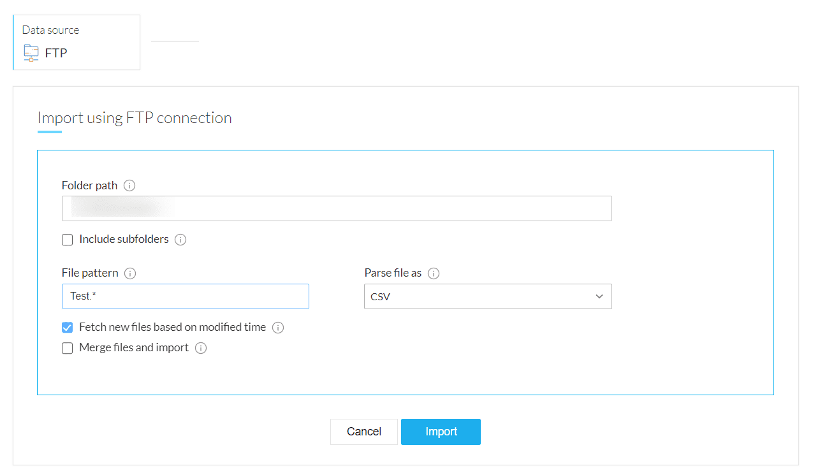Click the info icon beside Folder path
The image size is (813, 473).
click(129, 186)
